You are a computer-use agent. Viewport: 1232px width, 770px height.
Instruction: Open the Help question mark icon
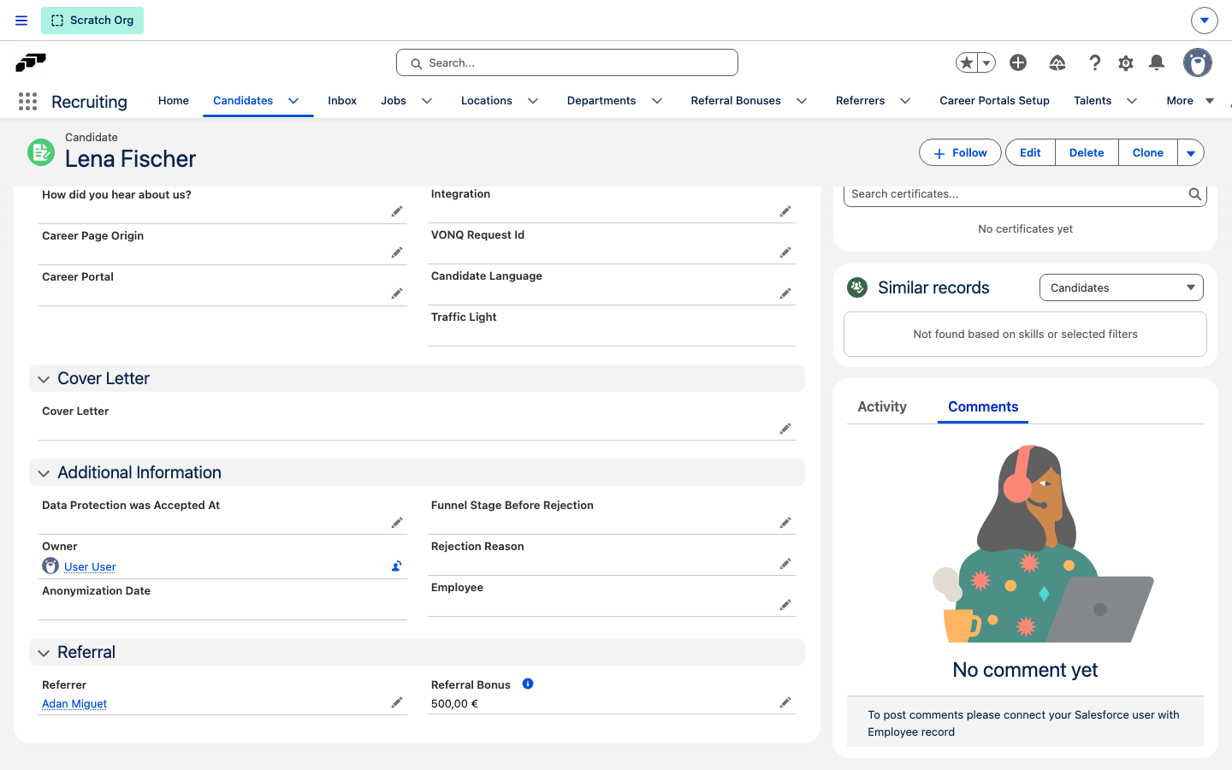point(1094,62)
